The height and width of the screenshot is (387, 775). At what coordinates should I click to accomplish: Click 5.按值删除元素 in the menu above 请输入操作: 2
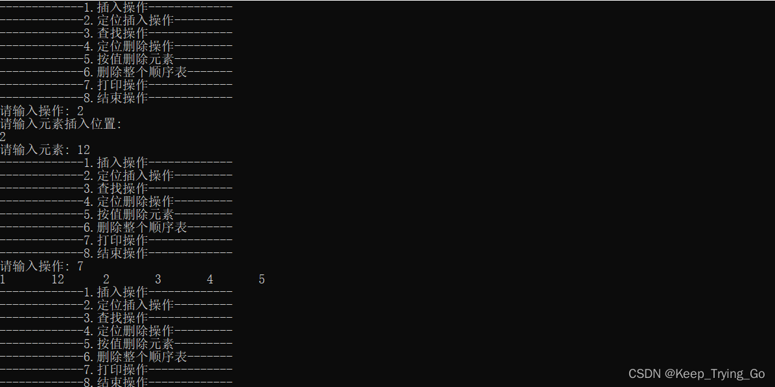(x=129, y=60)
